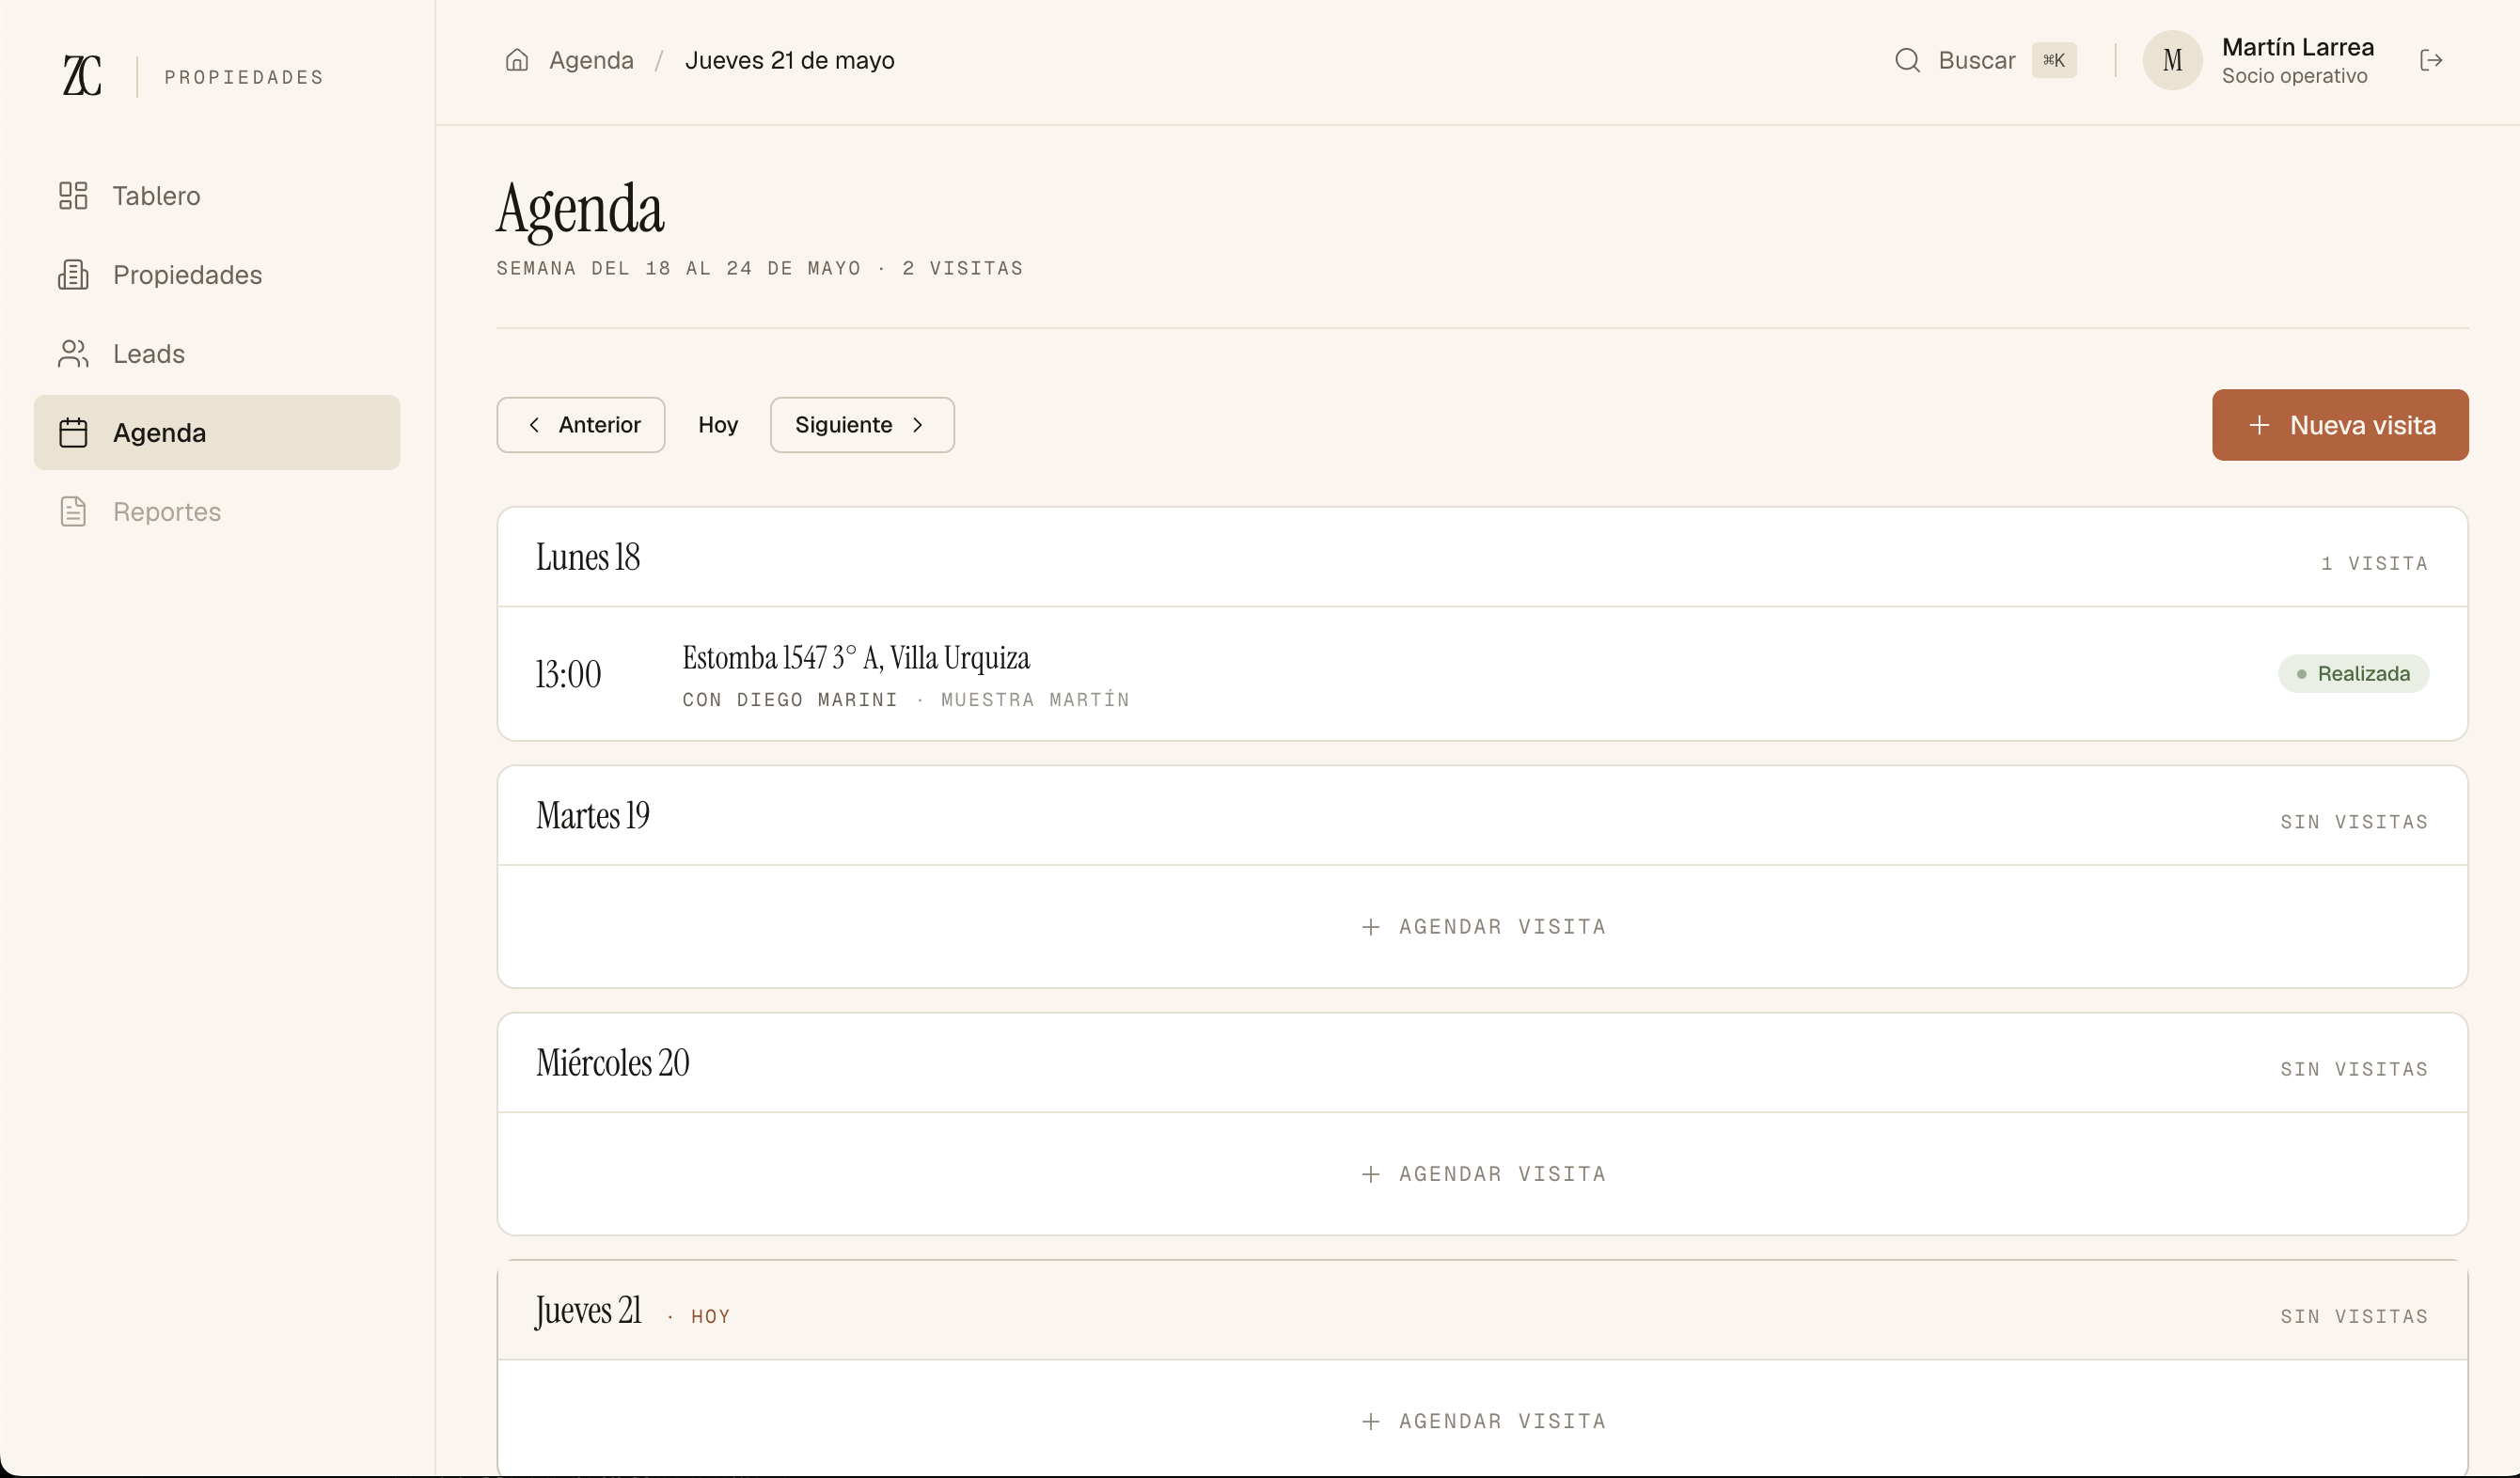Image resolution: width=2520 pixels, height=1478 pixels.
Task: Click SIN VISITAS label on Martes 19
Action: point(2354,822)
